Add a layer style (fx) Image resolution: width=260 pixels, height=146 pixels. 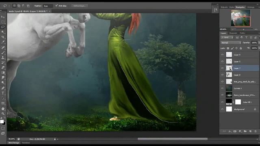click(230, 131)
